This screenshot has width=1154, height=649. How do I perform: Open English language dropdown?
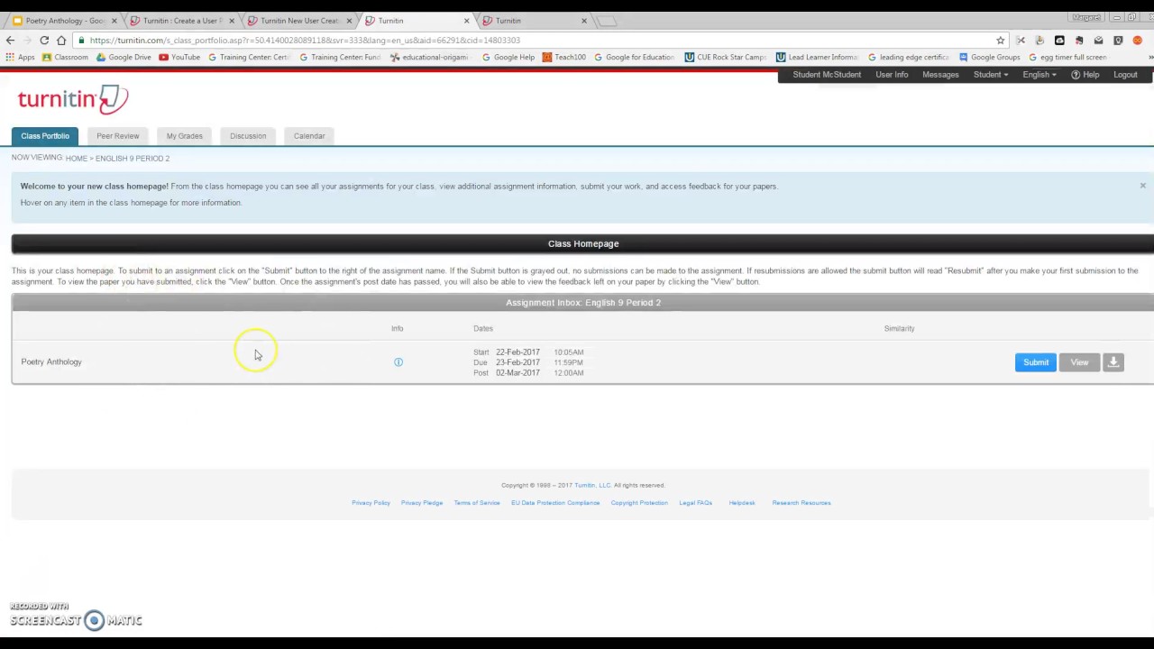(1040, 75)
